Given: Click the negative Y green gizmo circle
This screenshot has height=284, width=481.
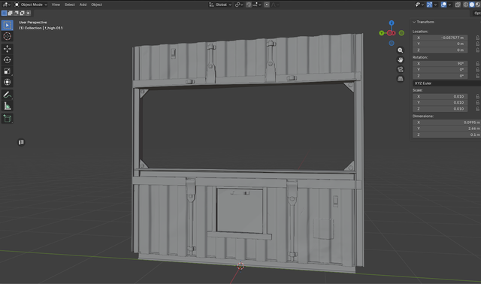Looking at the screenshot, I should pyautogui.click(x=401, y=33).
